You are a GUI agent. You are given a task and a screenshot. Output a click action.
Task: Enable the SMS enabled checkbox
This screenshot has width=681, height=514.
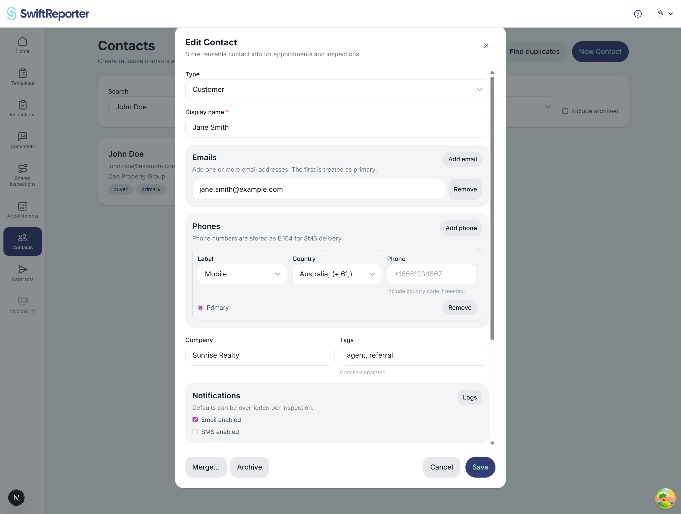click(x=195, y=432)
